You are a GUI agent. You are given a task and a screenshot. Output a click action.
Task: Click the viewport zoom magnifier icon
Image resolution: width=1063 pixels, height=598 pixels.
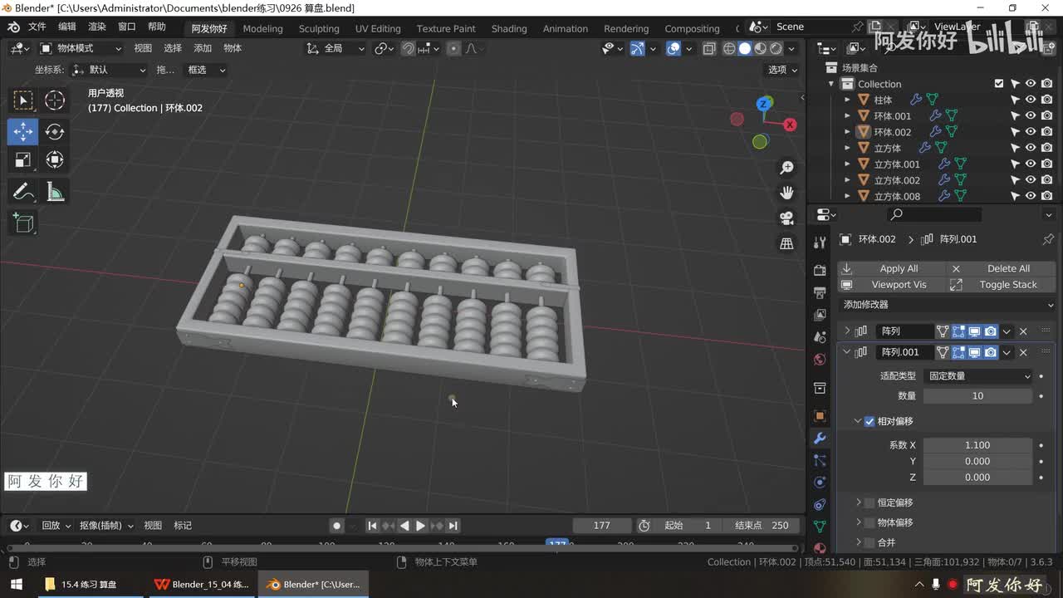[786, 168]
